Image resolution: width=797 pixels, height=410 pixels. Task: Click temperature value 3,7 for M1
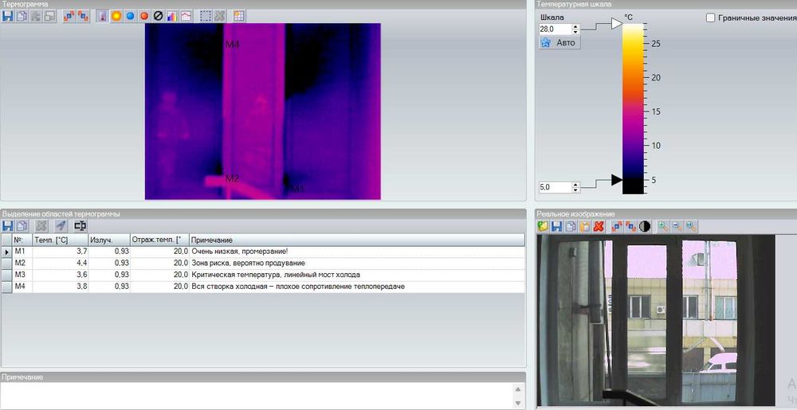click(82, 252)
